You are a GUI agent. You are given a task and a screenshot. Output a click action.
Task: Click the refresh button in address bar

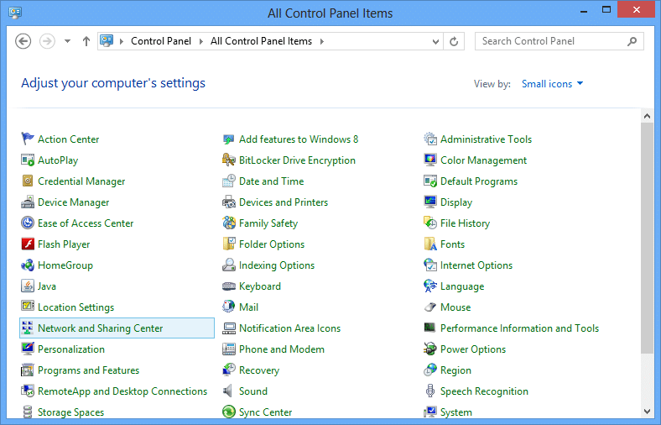coord(454,41)
